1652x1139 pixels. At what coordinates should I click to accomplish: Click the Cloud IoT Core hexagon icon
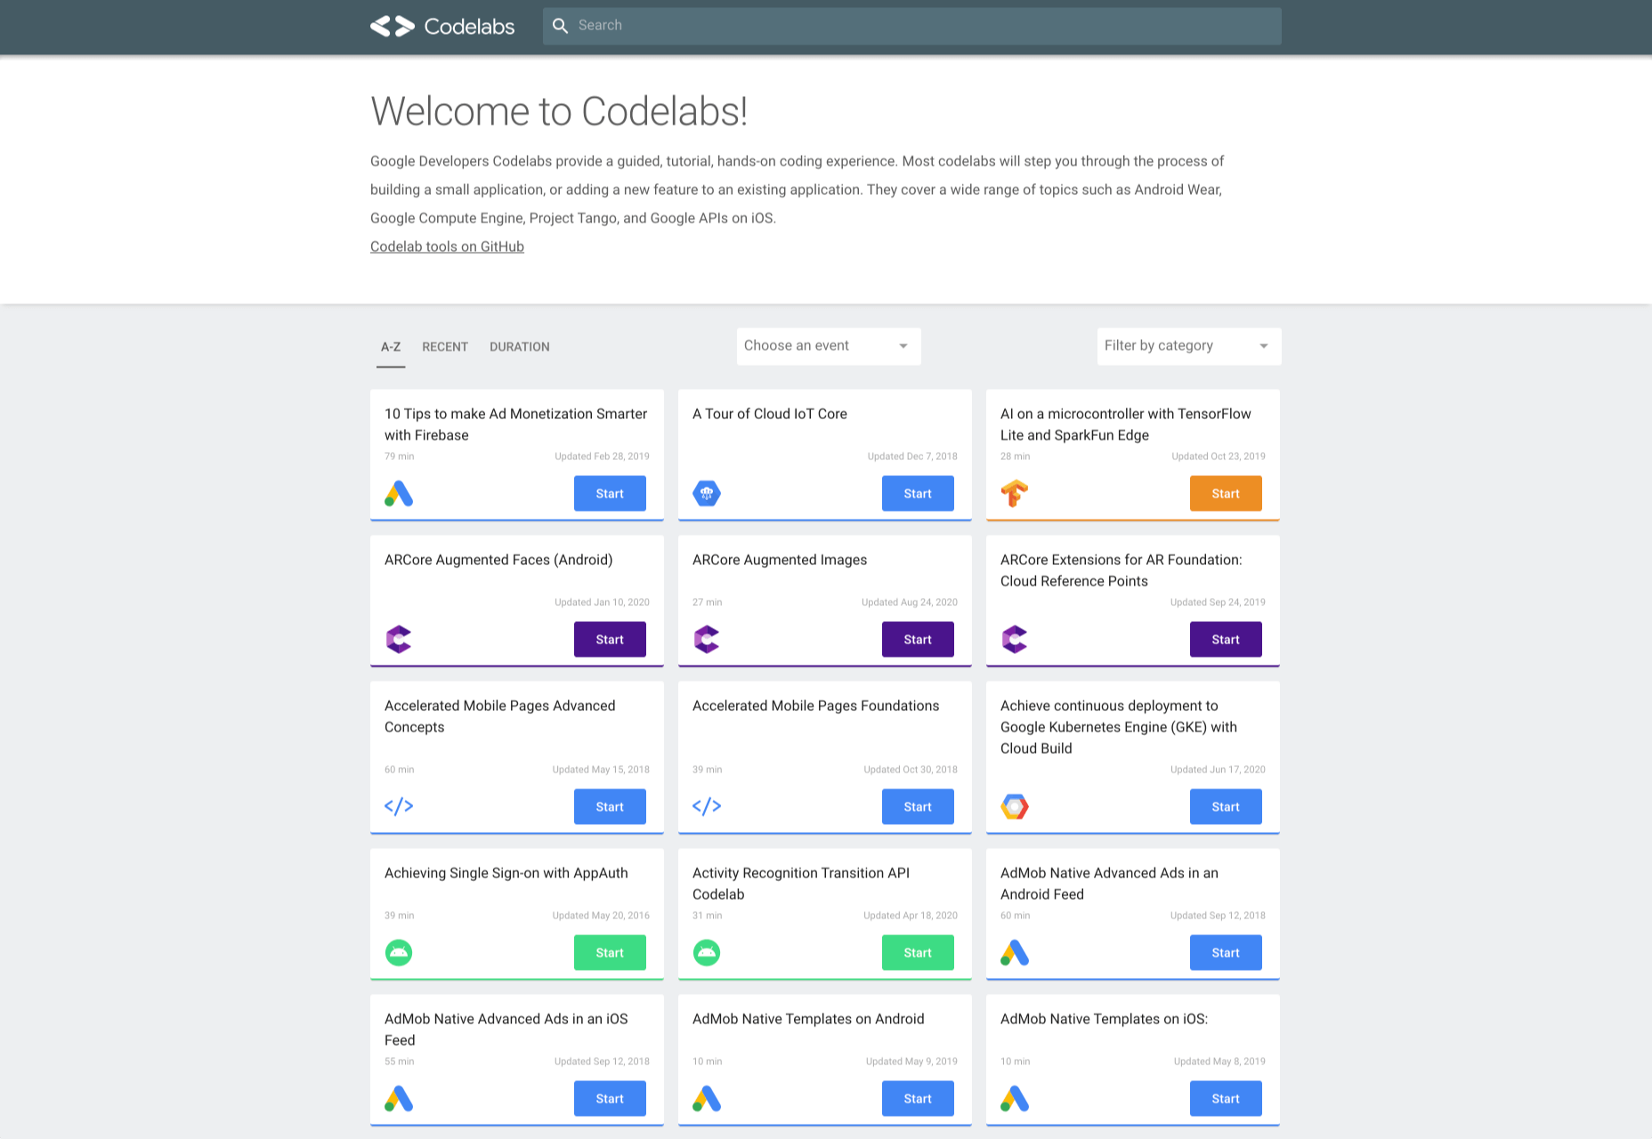click(707, 493)
